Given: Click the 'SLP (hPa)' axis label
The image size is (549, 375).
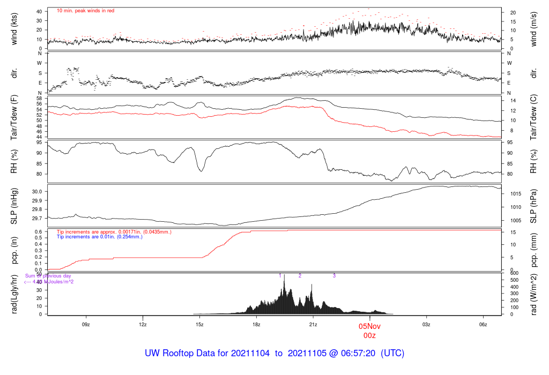Looking at the screenshot, I should pyautogui.click(x=533, y=206).
